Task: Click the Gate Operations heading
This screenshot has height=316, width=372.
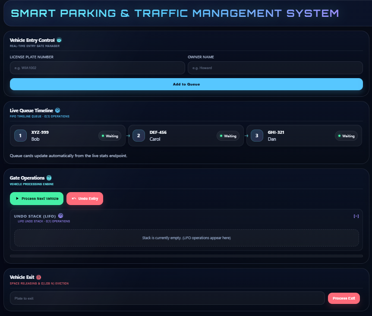Action: [27, 178]
